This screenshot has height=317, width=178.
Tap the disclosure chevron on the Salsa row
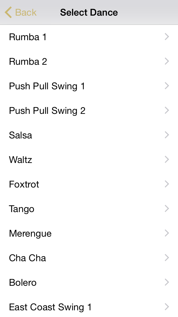(167, 135)
